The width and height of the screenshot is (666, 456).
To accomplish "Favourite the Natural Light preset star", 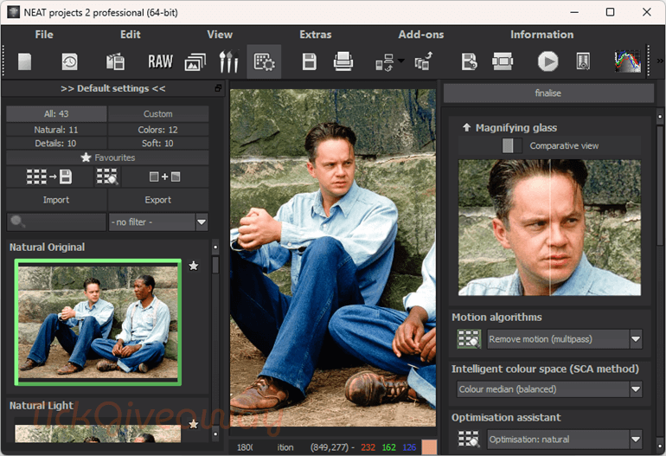I will pyautogui.click(x=193, y=424).
